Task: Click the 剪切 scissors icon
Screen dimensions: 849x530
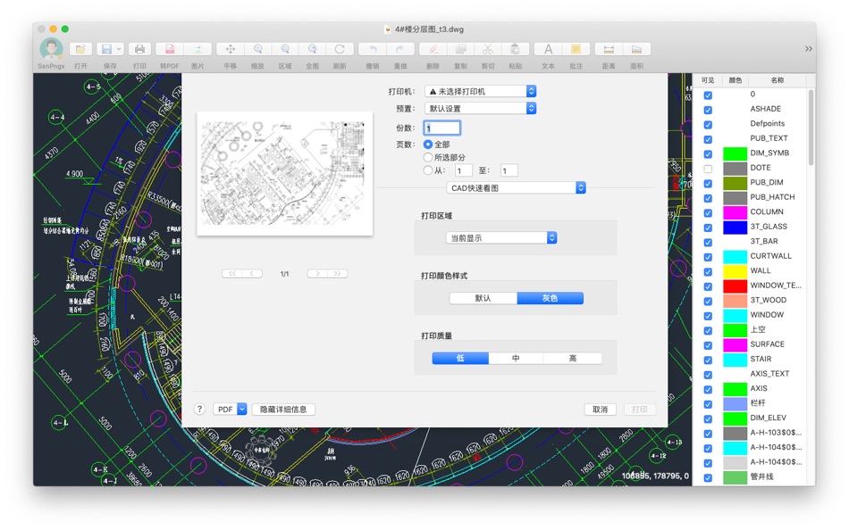Action: (x=488, y=49)
